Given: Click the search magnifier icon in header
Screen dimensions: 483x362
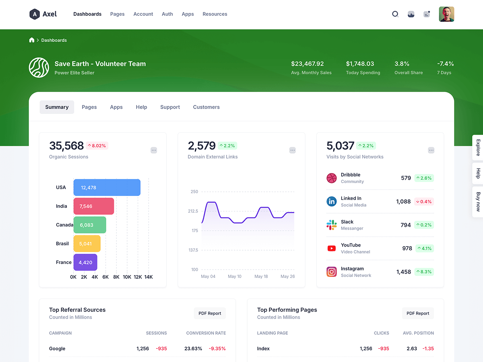Looking at the screenshot, I should 395,14.
